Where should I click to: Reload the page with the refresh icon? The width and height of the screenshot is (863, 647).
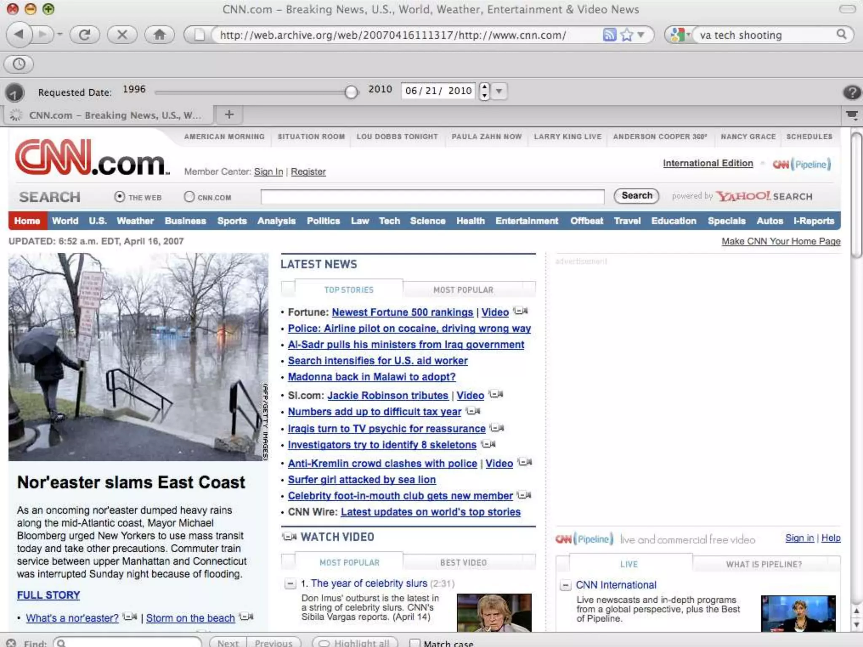tap(84, 35)
